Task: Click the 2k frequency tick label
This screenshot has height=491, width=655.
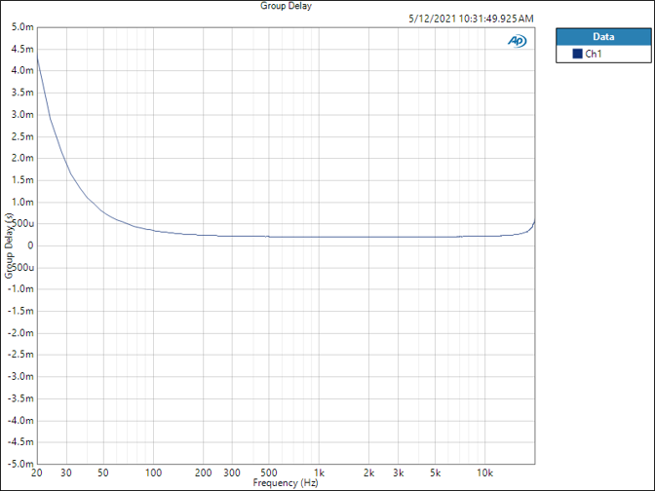Action: click(x=368, y=473)
